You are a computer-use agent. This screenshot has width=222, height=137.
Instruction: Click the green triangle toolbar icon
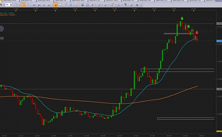click(x=137, y=5)
